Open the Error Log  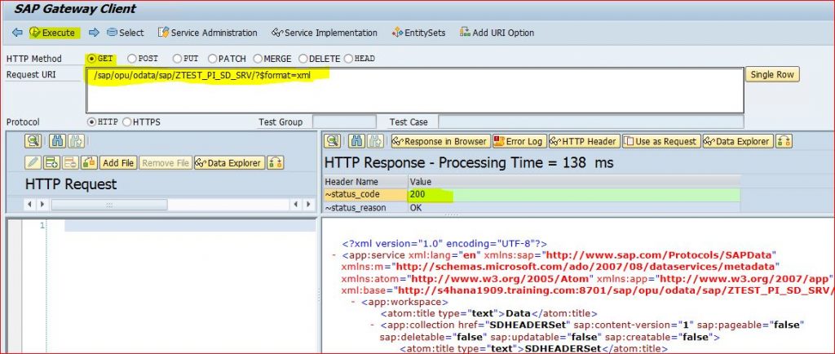519,141
